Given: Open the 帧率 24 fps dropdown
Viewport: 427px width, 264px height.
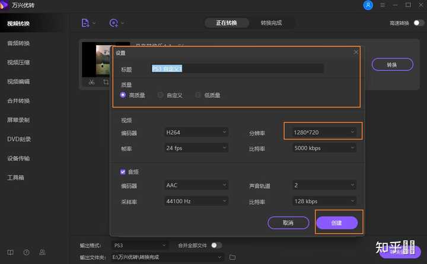Looking at the screenshot, I should (196, 148).
